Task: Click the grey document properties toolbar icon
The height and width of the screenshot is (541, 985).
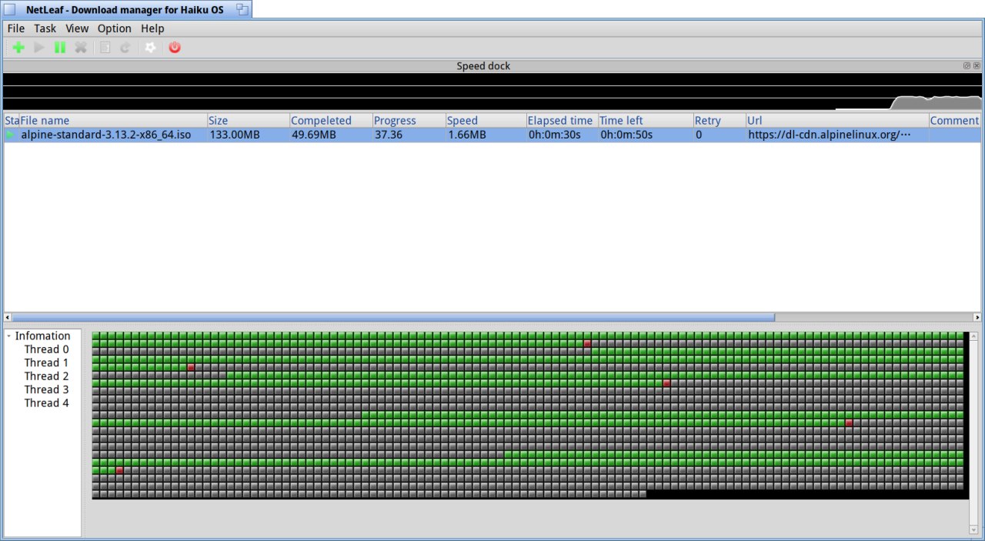Action: 105,48
